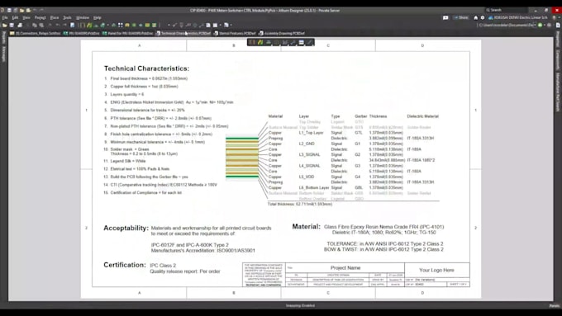
Task: Open the Components side panel tab
Action: point(558,60)
